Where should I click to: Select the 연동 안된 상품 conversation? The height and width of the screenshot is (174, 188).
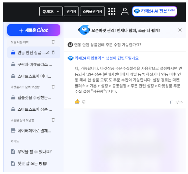(x=34, y=53)
